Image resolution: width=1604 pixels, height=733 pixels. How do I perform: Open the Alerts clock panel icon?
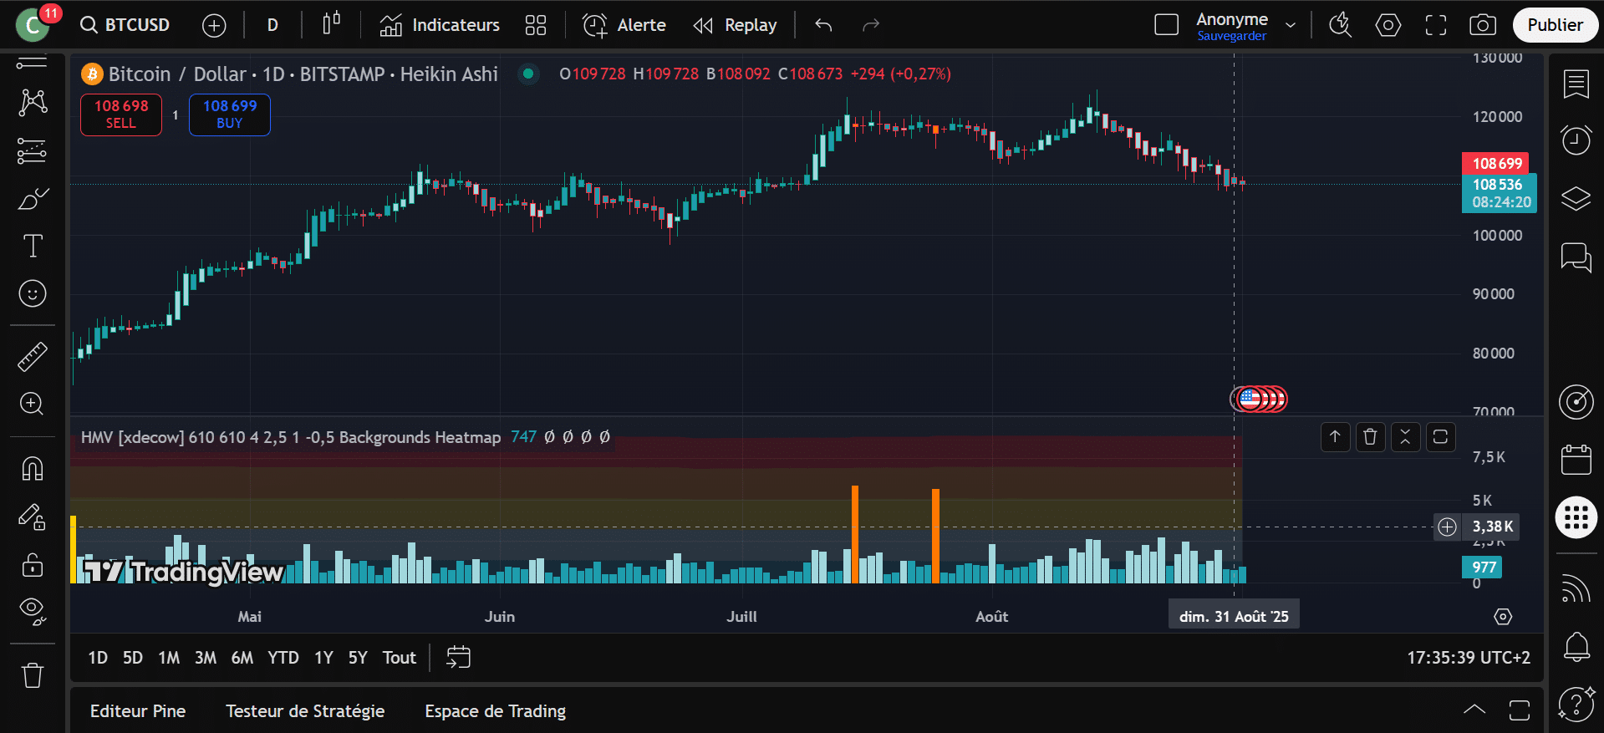point(1576,140)
